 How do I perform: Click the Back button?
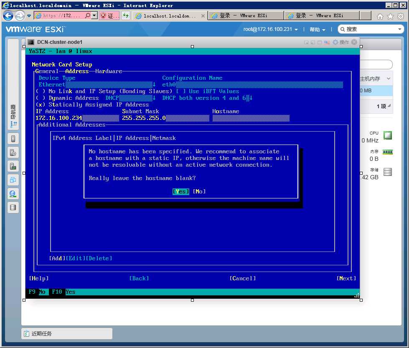[139, 278]
